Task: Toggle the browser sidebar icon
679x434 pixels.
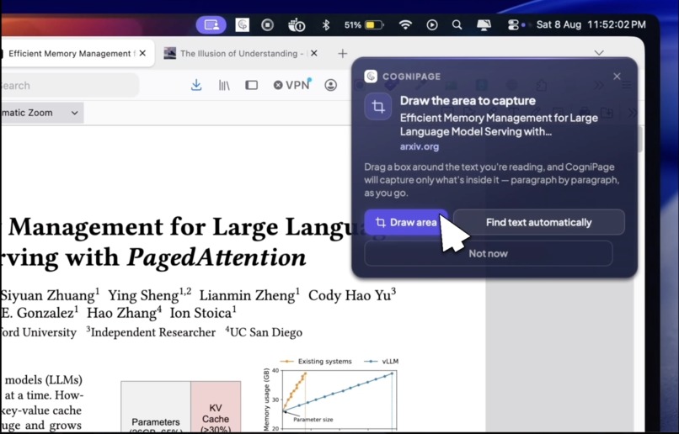Action: 252,85
